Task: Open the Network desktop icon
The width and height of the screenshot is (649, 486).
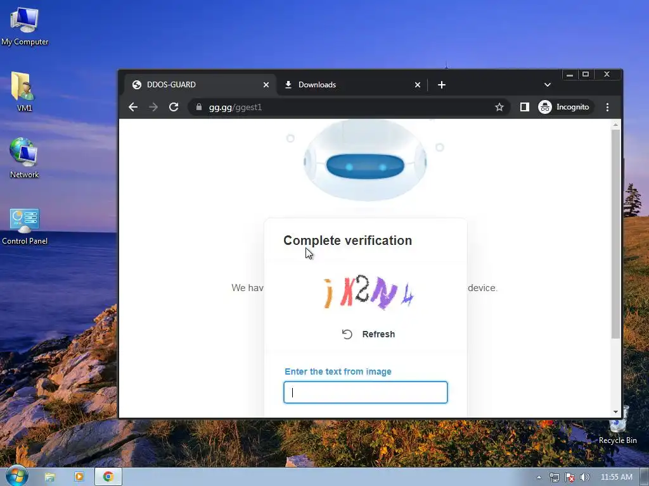Action: point(24,158)
